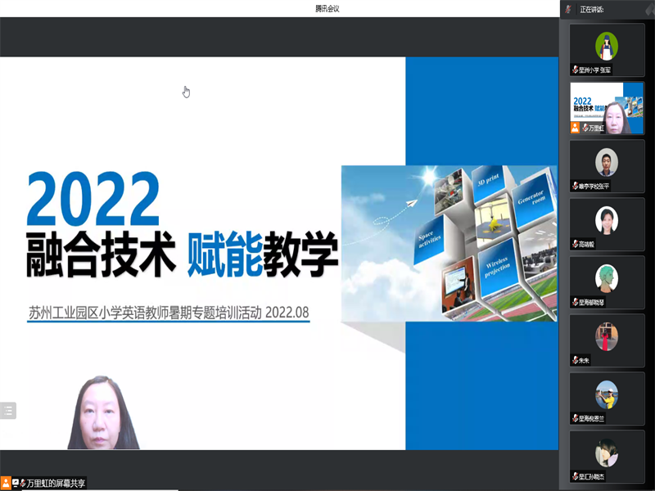Click the 2022 heading on shared slide
Image resolution: width=655 pixels, height=491 pixels.
(x=93, y=200)
